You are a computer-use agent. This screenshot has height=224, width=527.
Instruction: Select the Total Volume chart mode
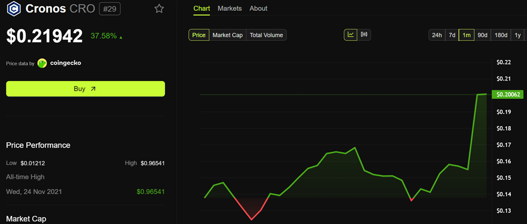(x=266, y=35)
